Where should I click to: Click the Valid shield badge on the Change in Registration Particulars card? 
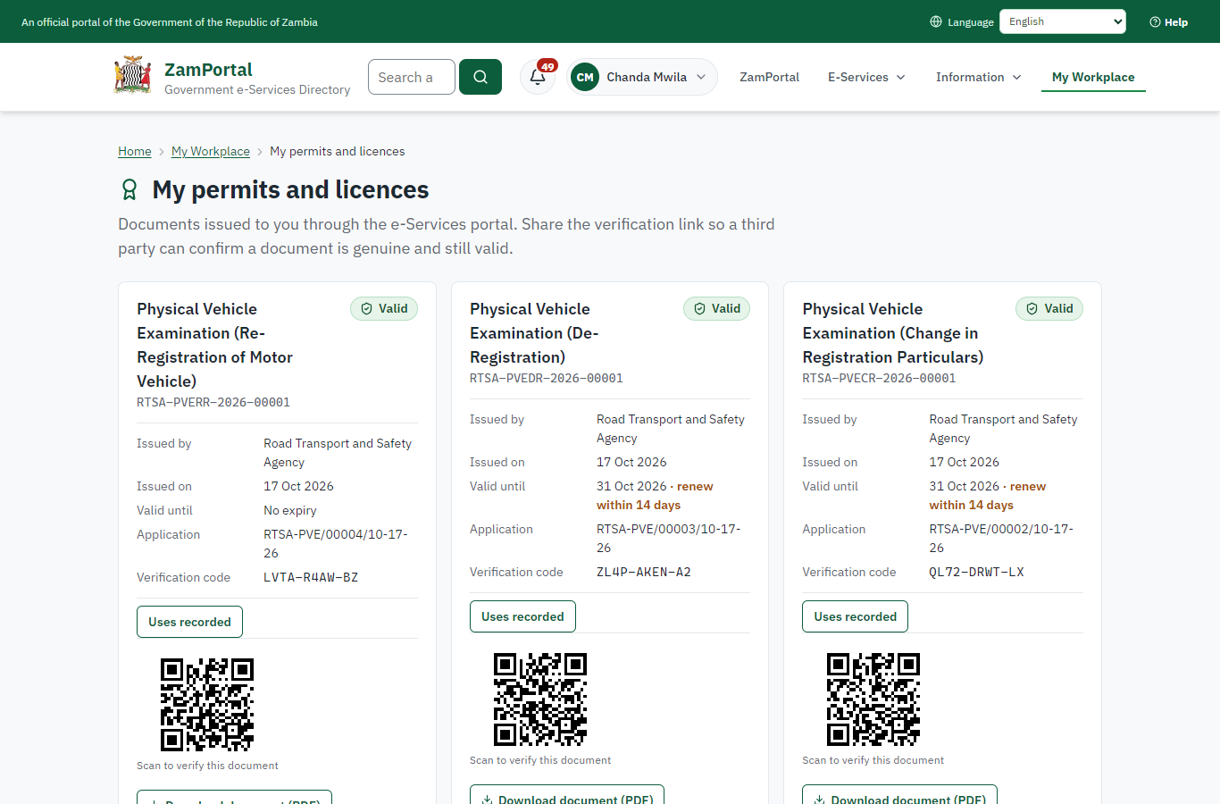pyautogui.click(x=1049, y=308)
